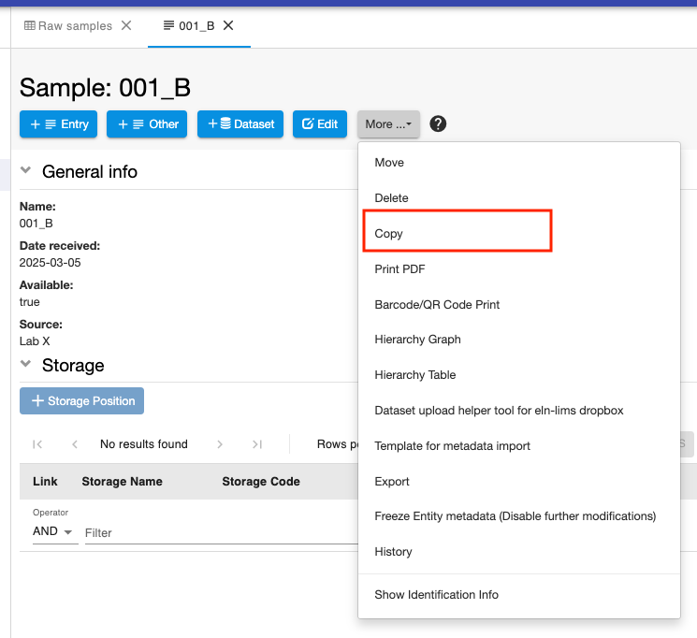
Task: Select Print PDF menu item
Action: coord(518,269)
